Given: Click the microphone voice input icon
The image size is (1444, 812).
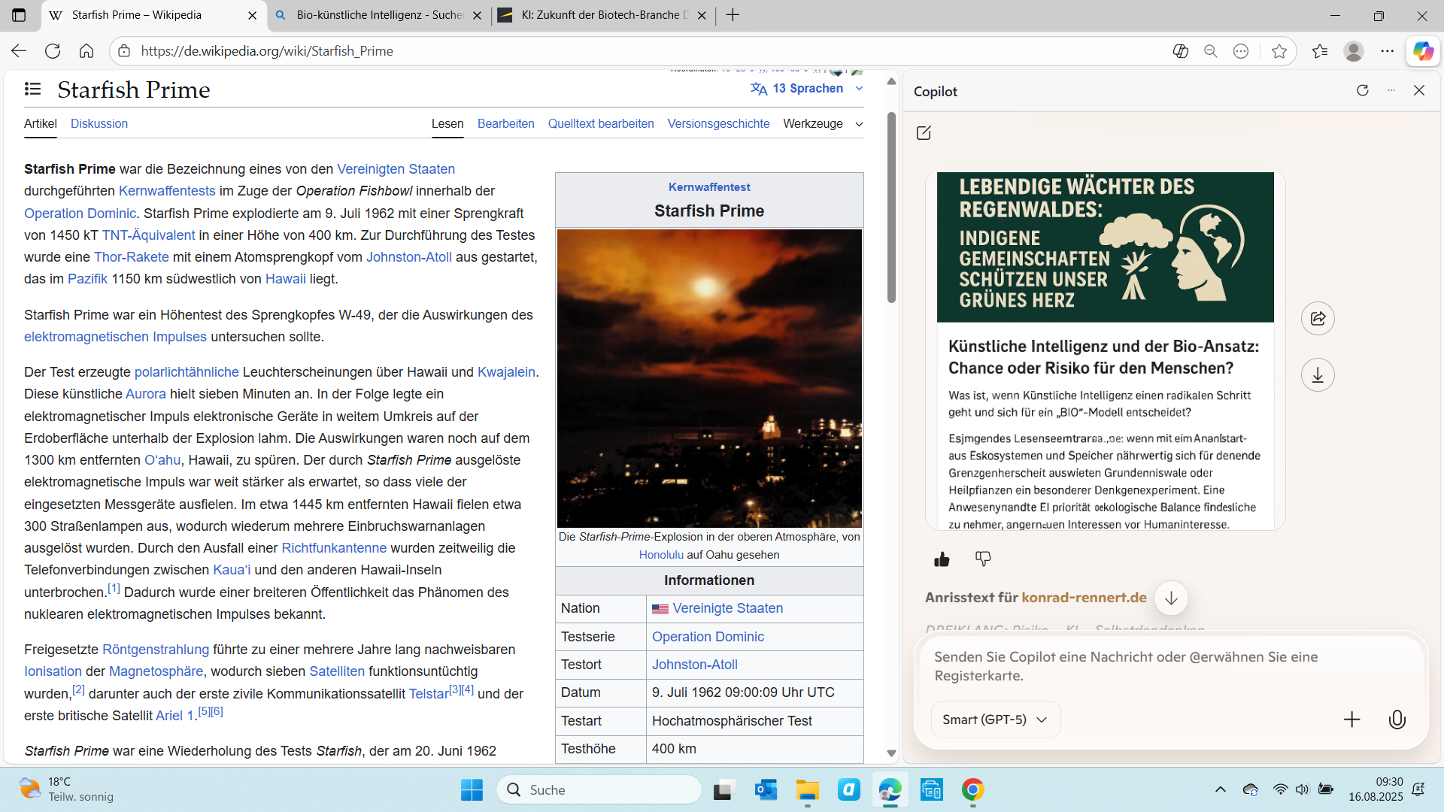Looking at the screenshot, I should 1397,720.
